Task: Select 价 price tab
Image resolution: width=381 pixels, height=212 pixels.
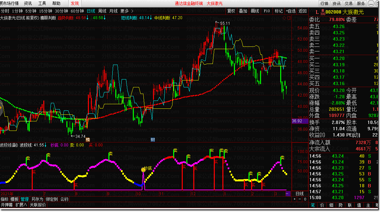Action: point(322,205)
